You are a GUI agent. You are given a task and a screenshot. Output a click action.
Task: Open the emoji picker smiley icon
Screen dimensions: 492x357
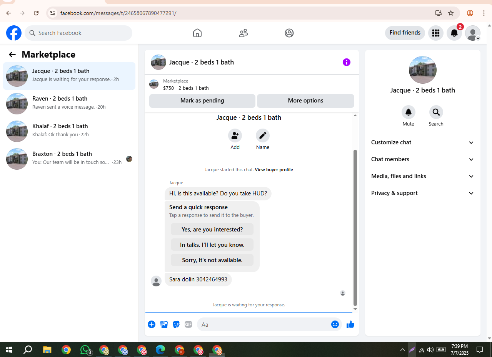tap(335, 324)
